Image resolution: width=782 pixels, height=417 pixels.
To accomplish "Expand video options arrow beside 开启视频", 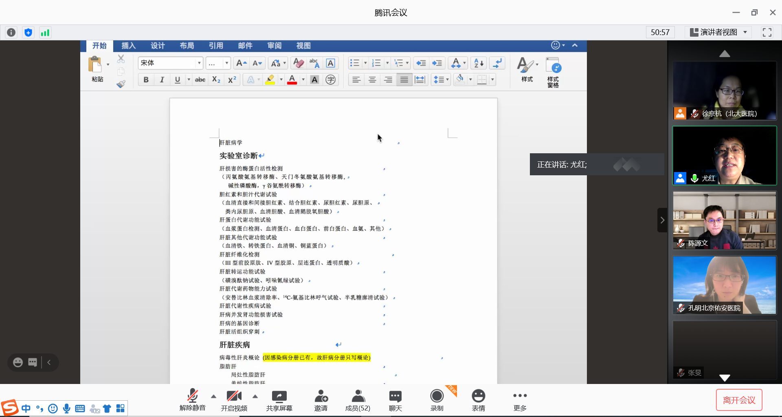I will pyautogui.click(x=255, y=396).
